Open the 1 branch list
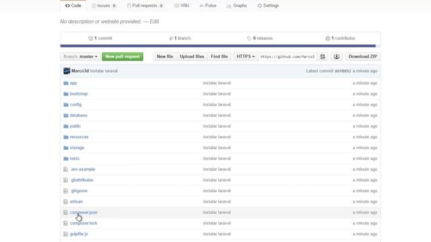Screen dimensions: 431x242 180,38
